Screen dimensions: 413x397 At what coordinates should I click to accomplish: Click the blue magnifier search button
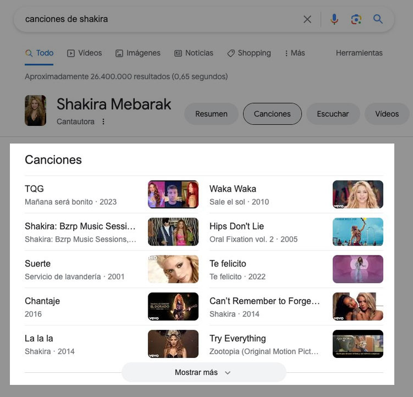pos(378,19)
